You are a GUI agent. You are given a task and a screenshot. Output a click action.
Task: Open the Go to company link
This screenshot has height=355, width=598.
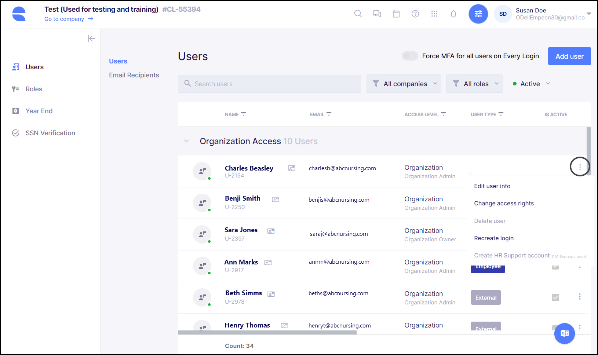tap(64, 19)
